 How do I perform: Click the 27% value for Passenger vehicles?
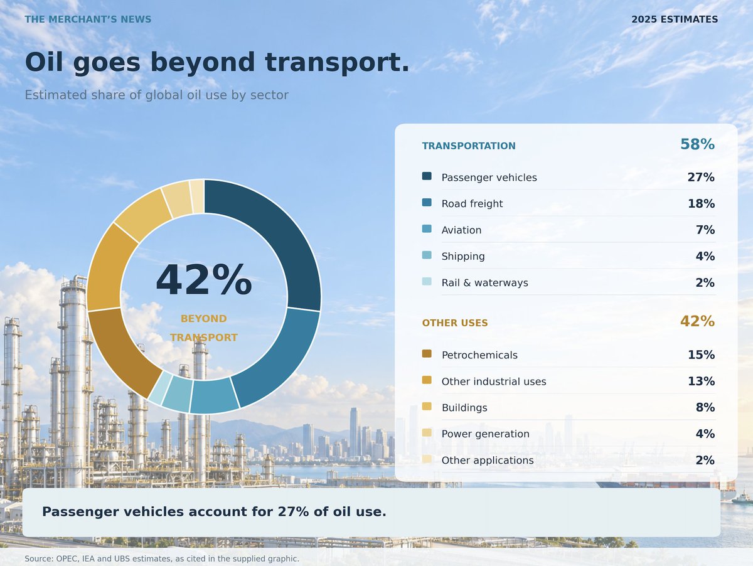point(701,178)
